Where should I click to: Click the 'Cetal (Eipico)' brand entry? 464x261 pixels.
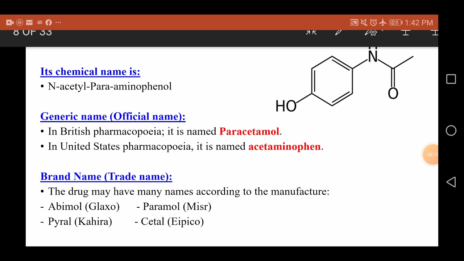tap(172, 221)
